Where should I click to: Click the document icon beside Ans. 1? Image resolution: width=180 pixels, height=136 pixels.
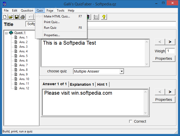click(x=16, y=37)
